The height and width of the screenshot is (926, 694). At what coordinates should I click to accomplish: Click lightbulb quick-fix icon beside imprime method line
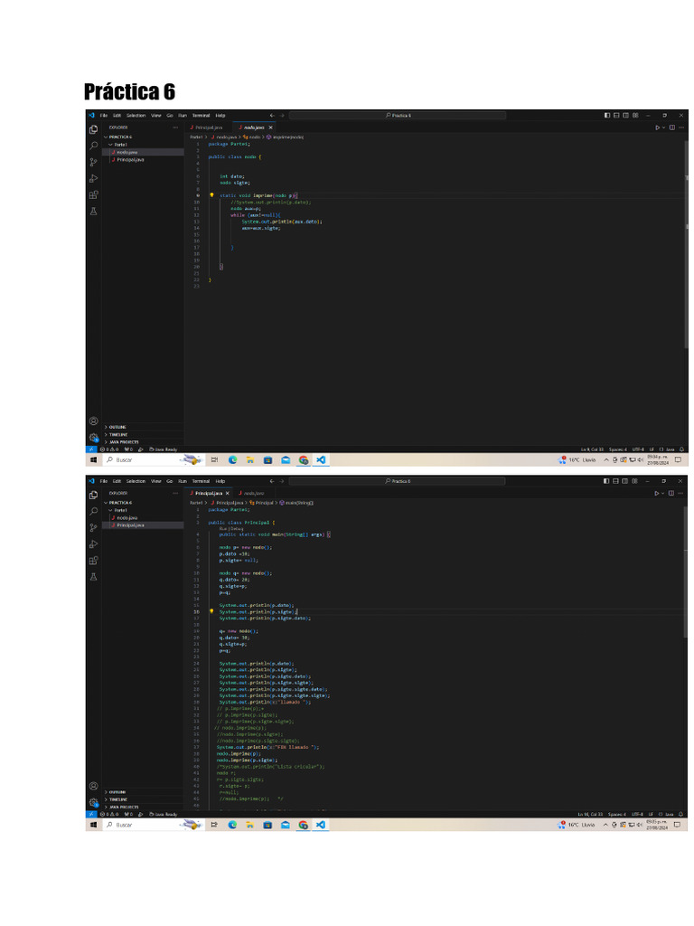point(211,195)
